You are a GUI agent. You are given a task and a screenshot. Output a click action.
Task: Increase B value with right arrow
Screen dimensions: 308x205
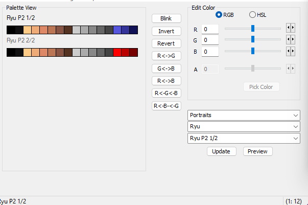[293, 51]
